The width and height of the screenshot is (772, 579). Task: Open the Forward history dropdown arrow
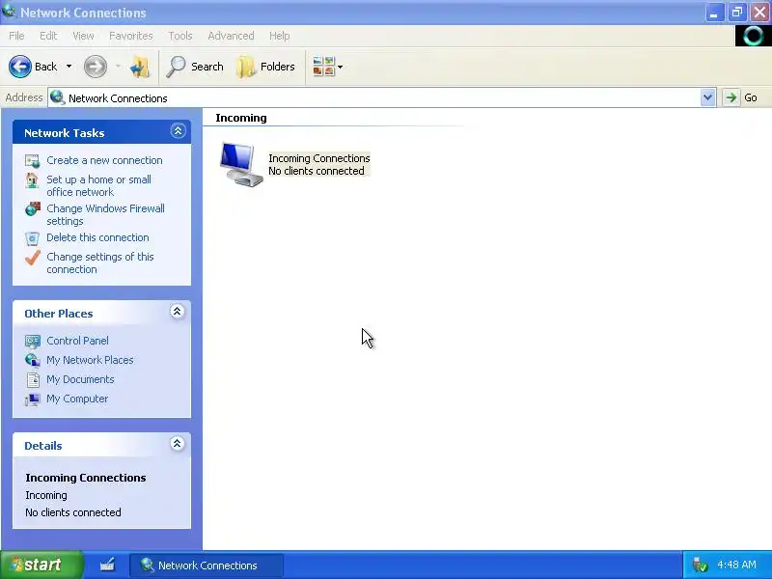tap(118, 67)
